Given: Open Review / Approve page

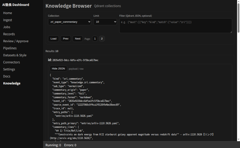Looking at the screenshot, I should pyautogui.click(x=16, y=41).
